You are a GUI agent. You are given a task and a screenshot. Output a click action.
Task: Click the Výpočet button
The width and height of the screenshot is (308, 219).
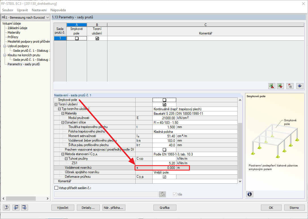coord(63,208)
